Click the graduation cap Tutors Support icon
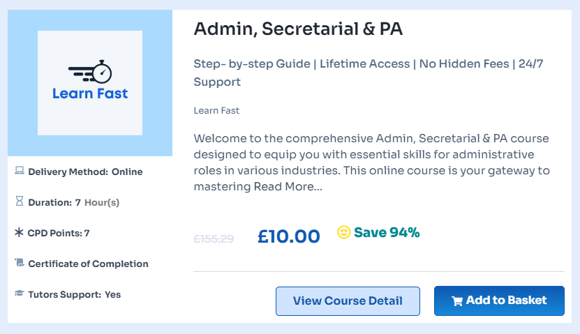The height and width of the screenshot is (334, 580). point(20,294)
